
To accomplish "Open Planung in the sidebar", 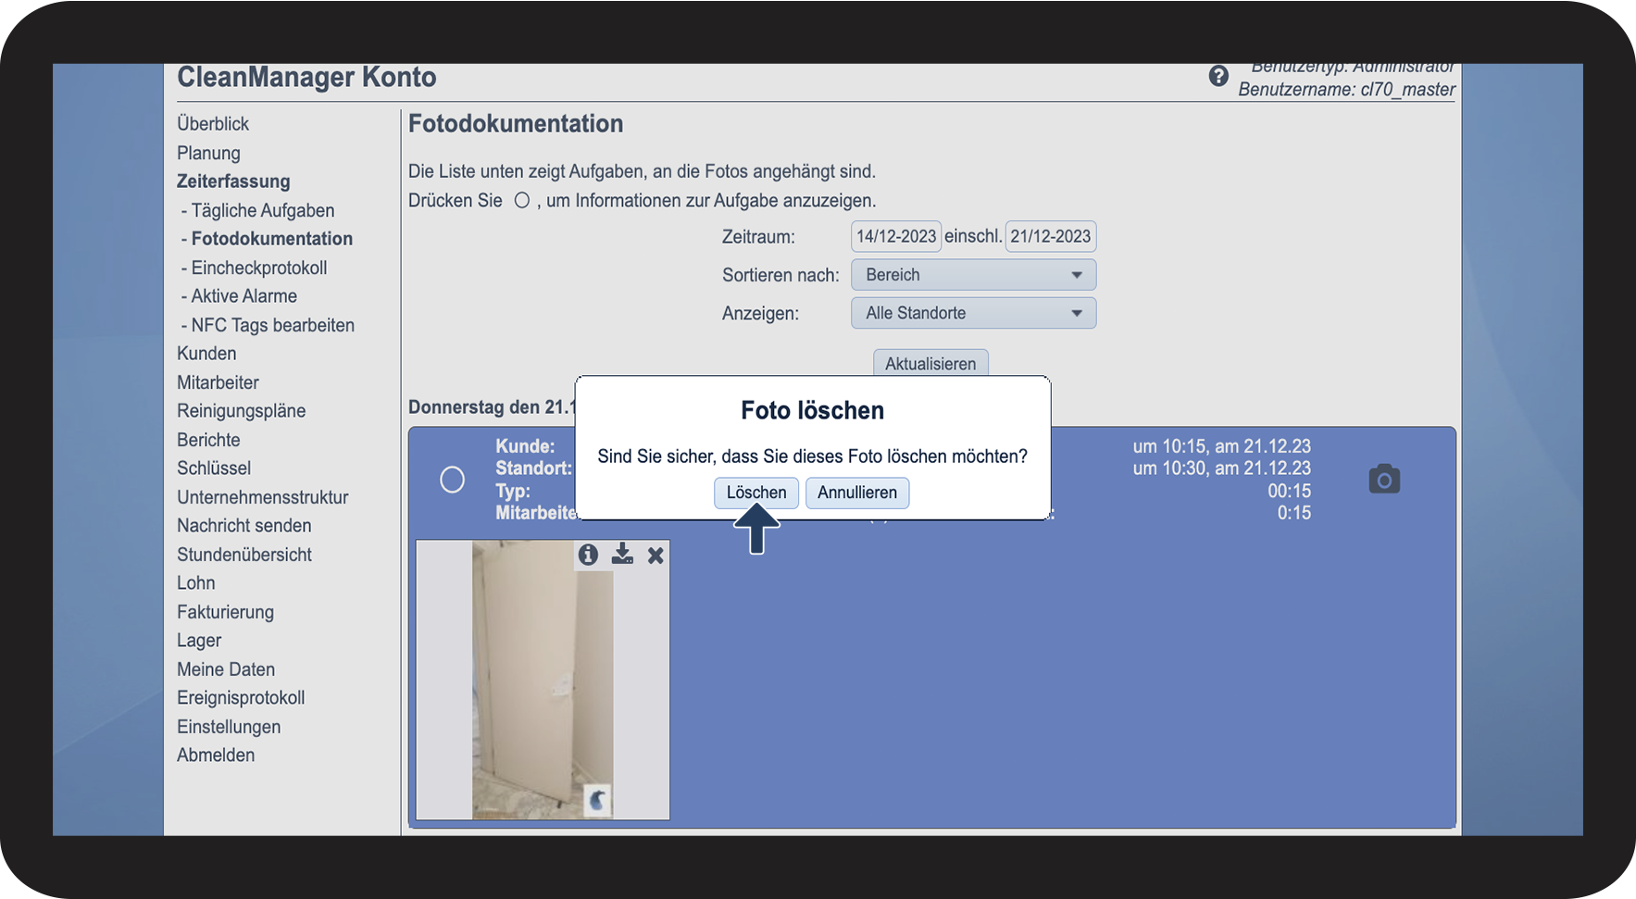I will pos(208,153).
